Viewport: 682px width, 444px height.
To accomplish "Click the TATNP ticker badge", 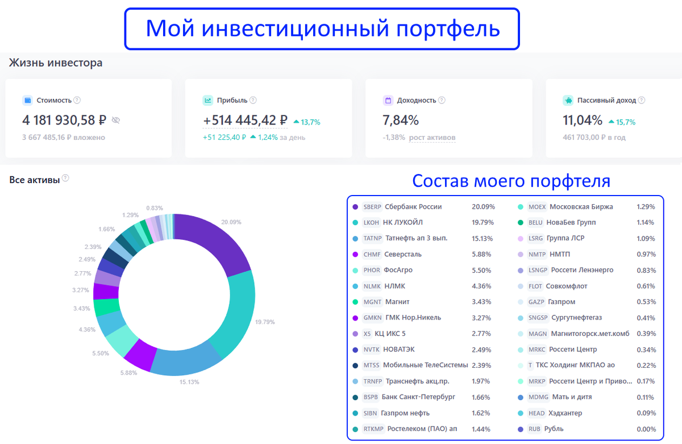I will [373, 239].
